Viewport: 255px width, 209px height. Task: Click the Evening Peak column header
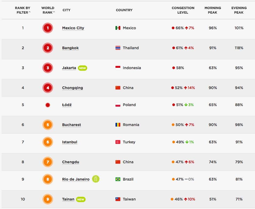[x=239, y=10]
